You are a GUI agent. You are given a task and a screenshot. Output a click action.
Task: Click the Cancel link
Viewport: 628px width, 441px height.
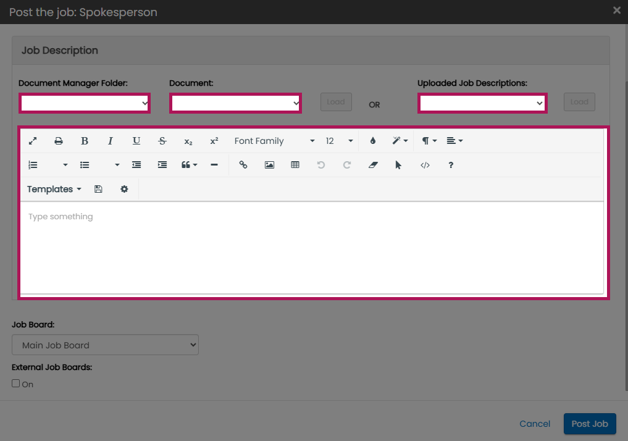tap(535, 424)
